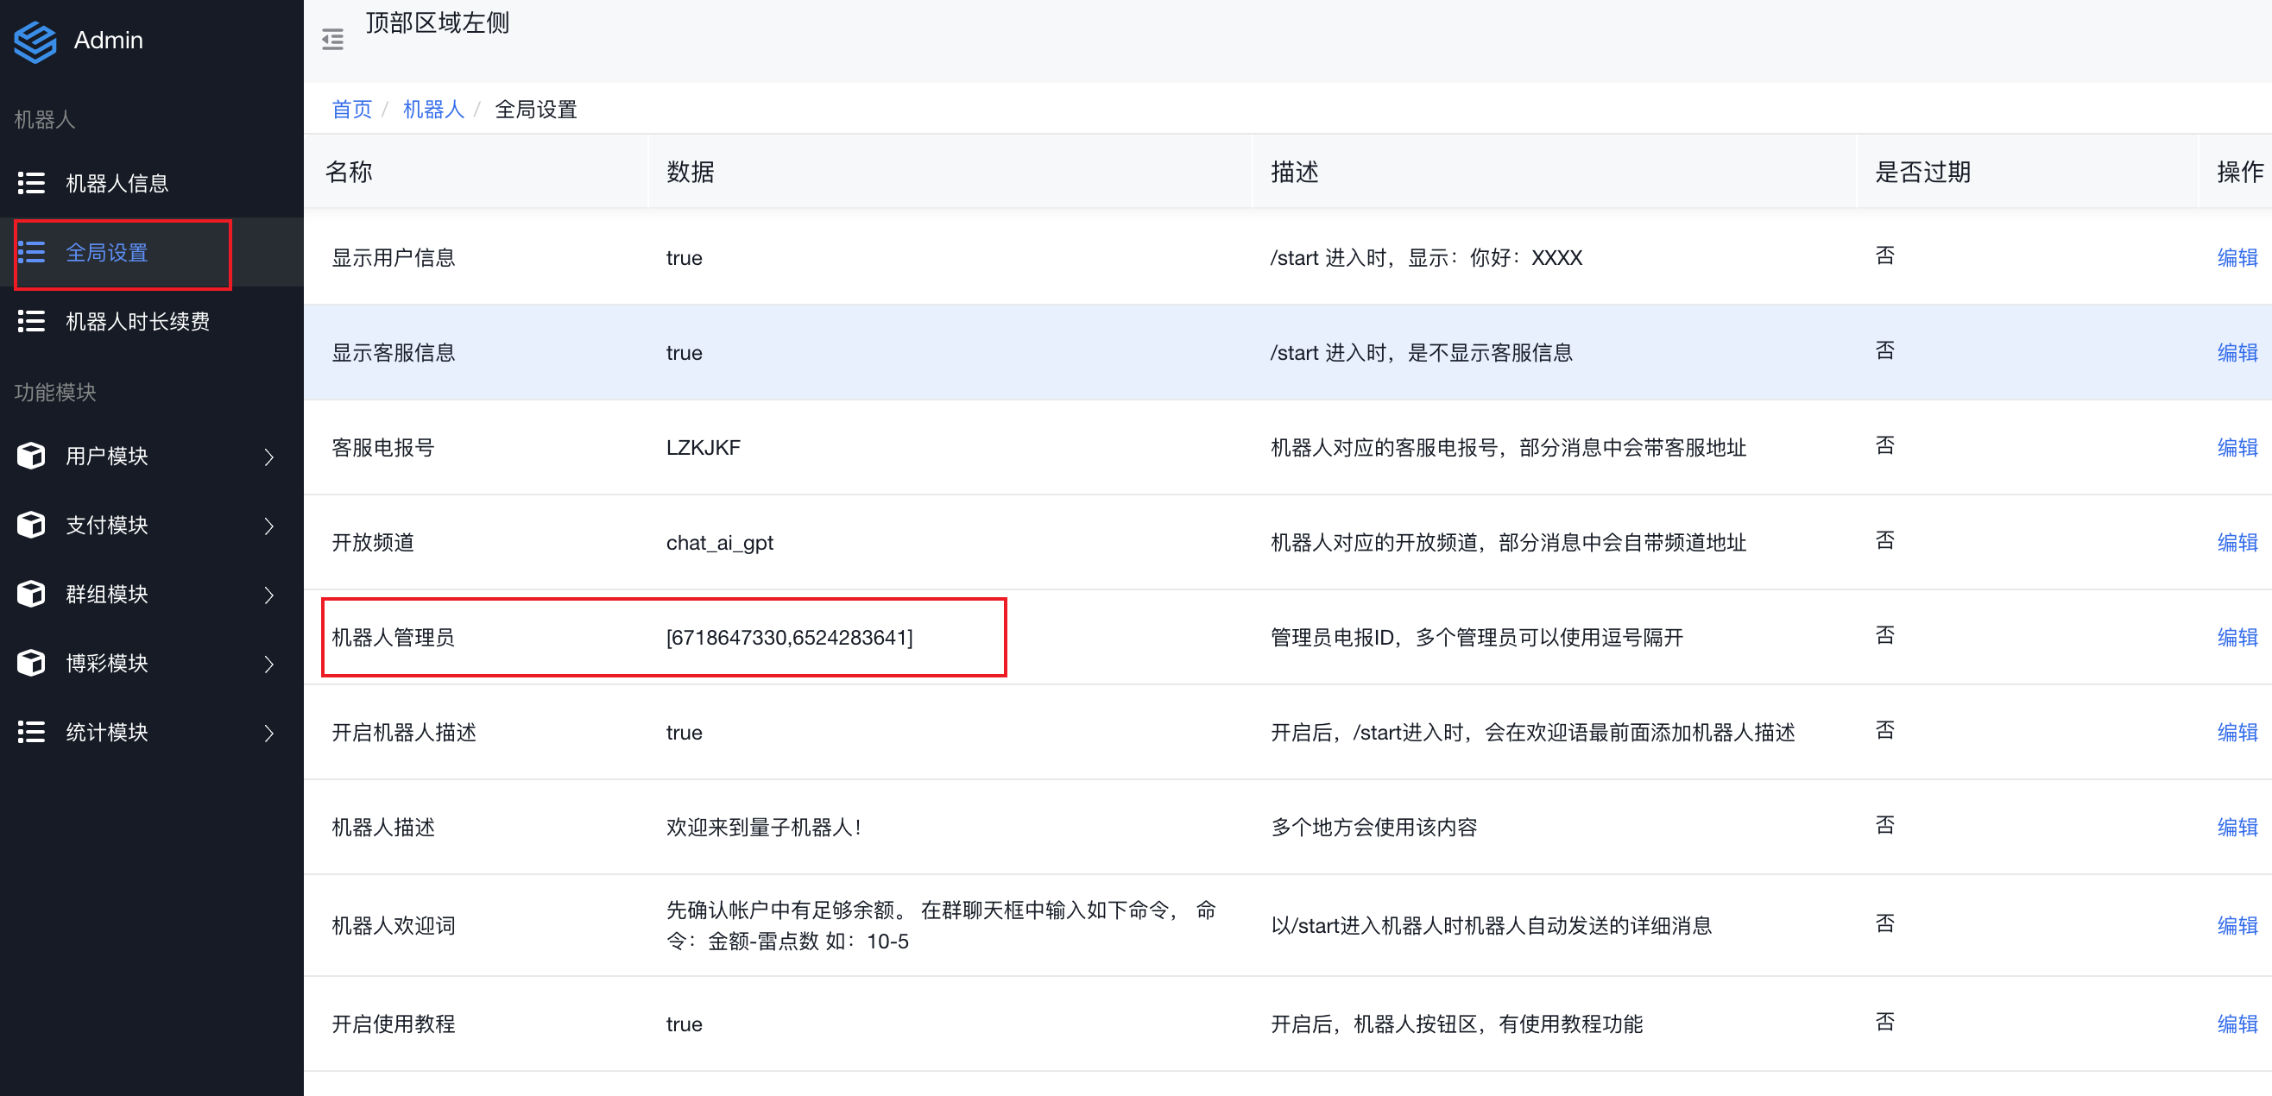This screenshot has width=2272, height=1096.
Task: Expand 统计模块 with its chevron arrow
Action: 269,733
